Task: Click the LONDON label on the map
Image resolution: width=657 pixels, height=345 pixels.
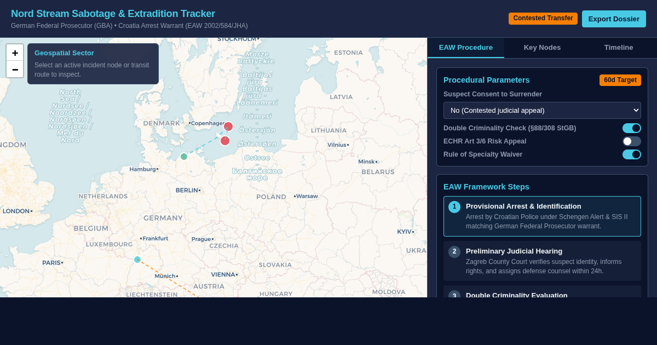Action: coord(16,211)
